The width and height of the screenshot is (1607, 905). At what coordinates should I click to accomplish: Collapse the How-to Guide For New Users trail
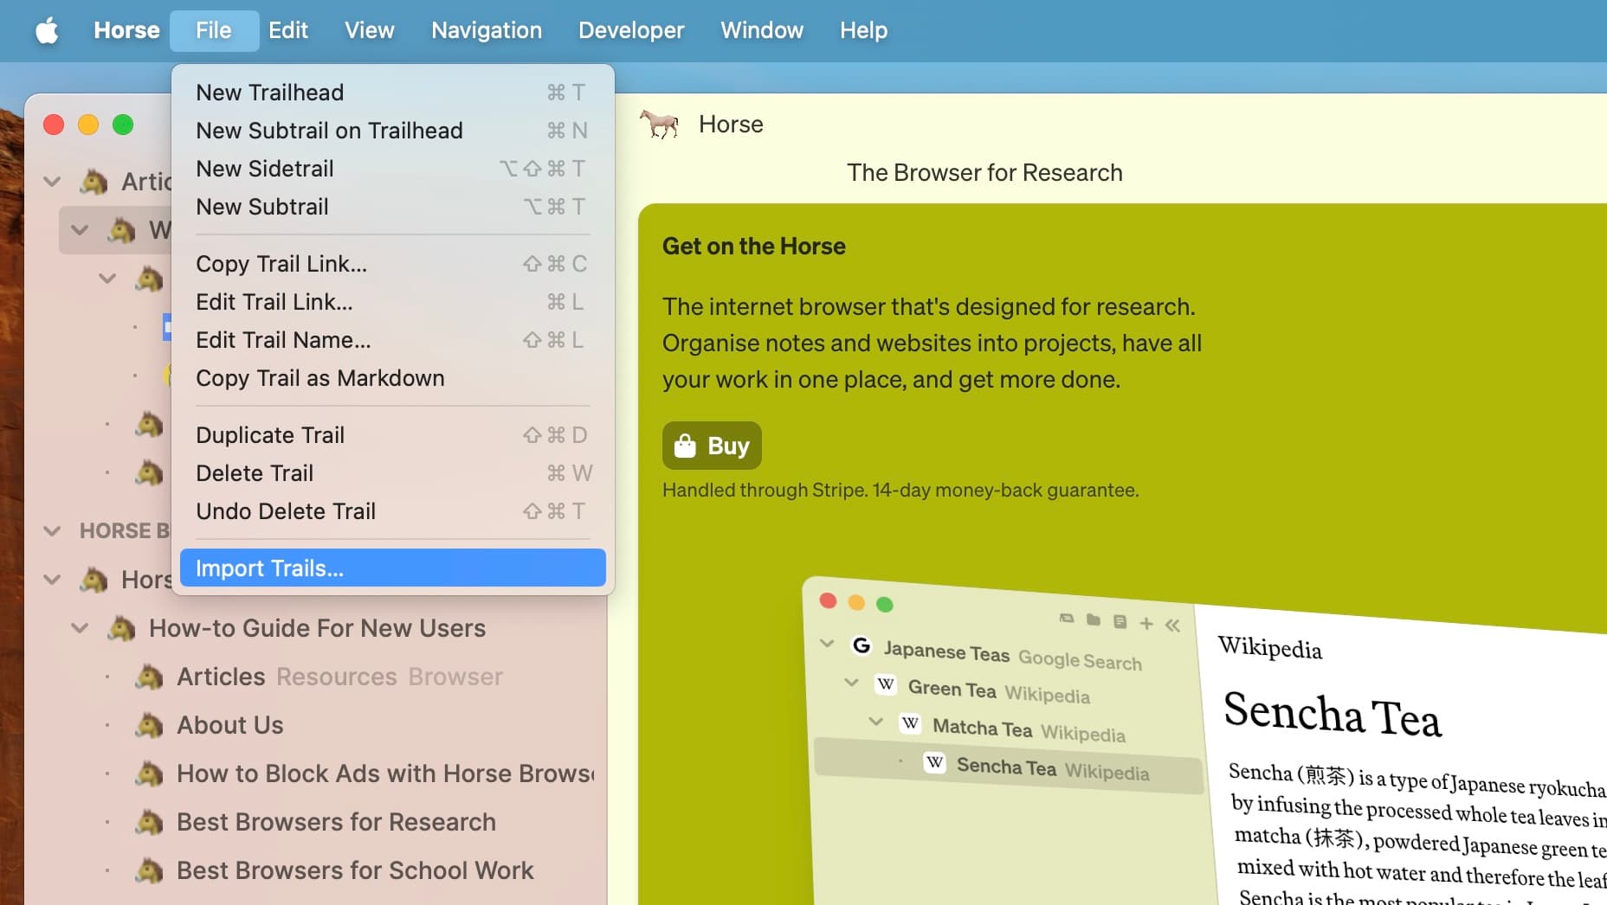point(80,628)
